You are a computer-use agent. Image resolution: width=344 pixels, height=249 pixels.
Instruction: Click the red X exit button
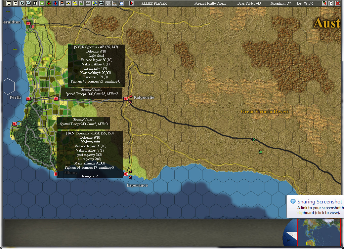click(x=338, y=3)
